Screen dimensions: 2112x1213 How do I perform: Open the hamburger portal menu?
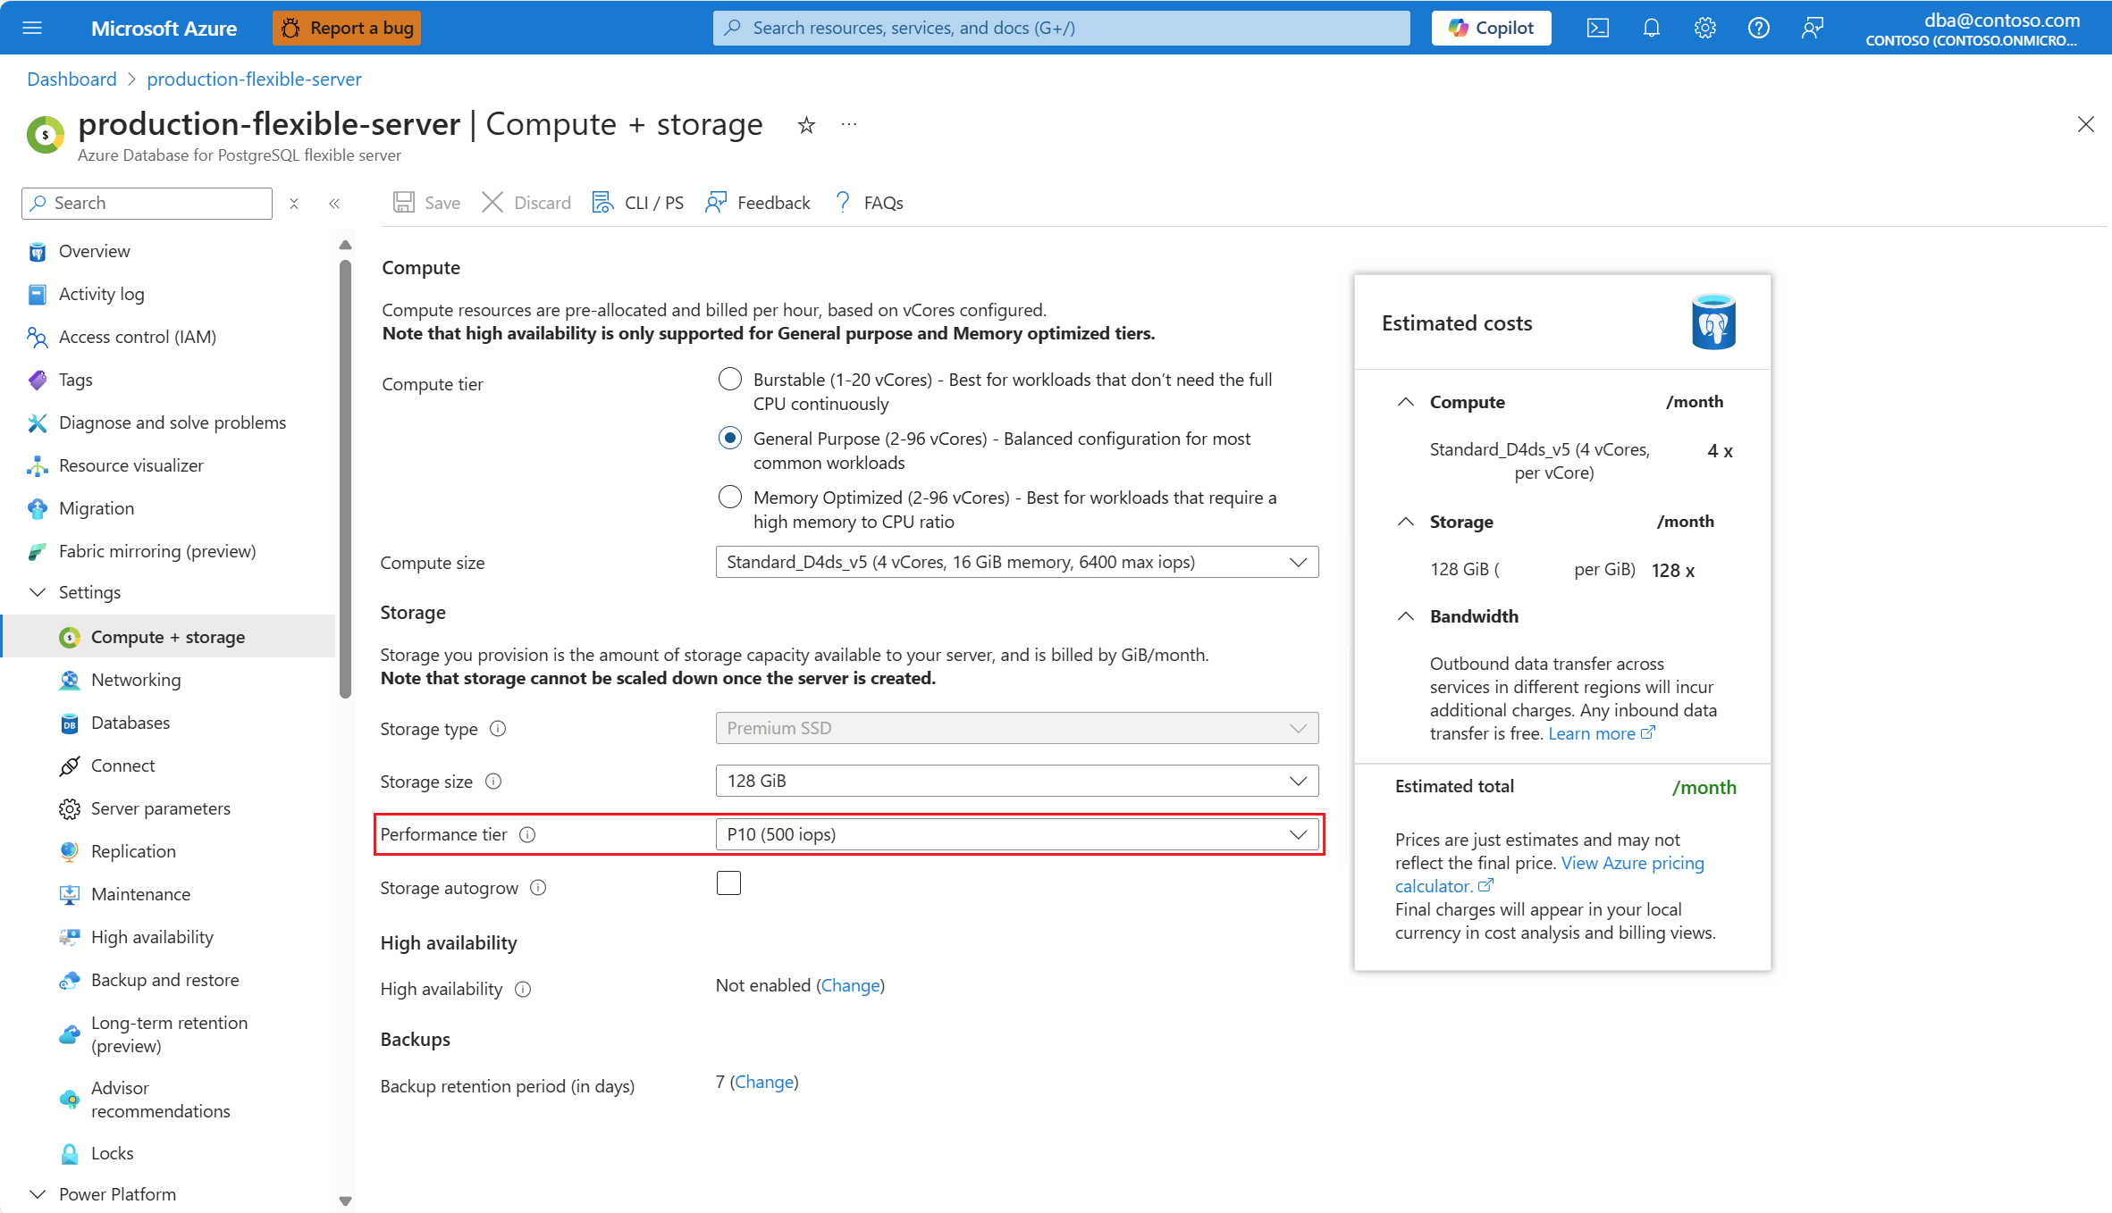click(32, 28)
